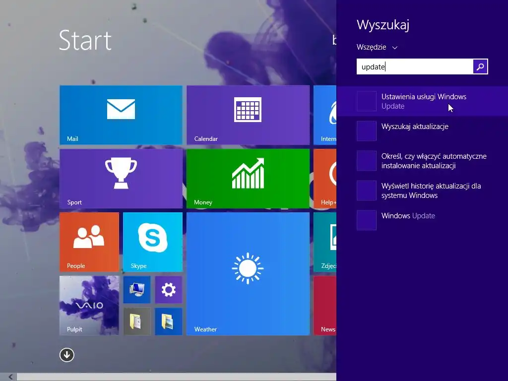Open the Weather tile
508x381 pixels.
[248, 274]
